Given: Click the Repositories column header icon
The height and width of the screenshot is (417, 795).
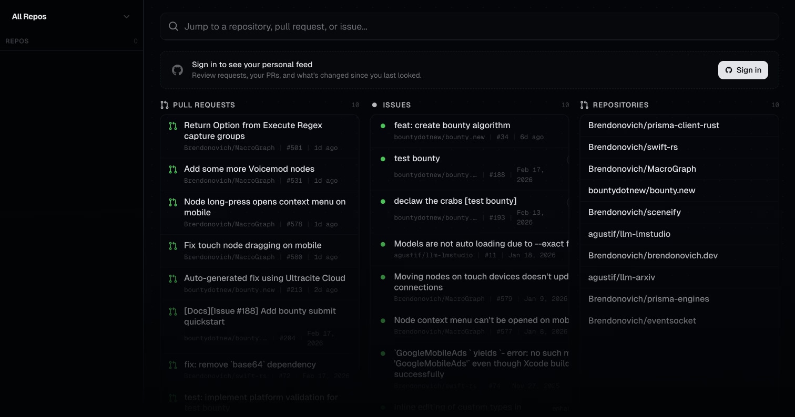Looking at the screenshot, I should [584, 105].
